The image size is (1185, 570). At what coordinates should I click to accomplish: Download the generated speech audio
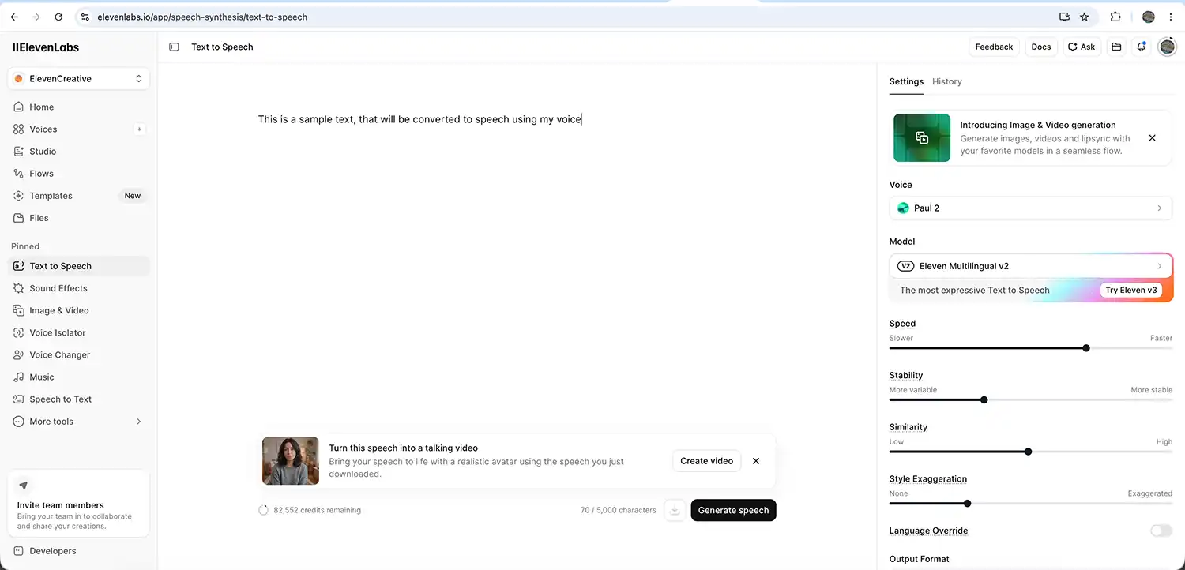[675, 510]
